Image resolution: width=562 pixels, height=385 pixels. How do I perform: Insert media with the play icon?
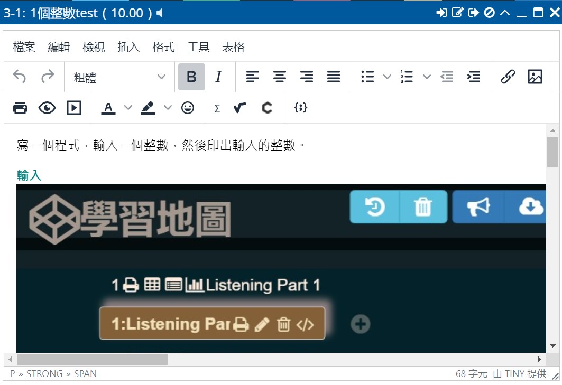point(74,108)
